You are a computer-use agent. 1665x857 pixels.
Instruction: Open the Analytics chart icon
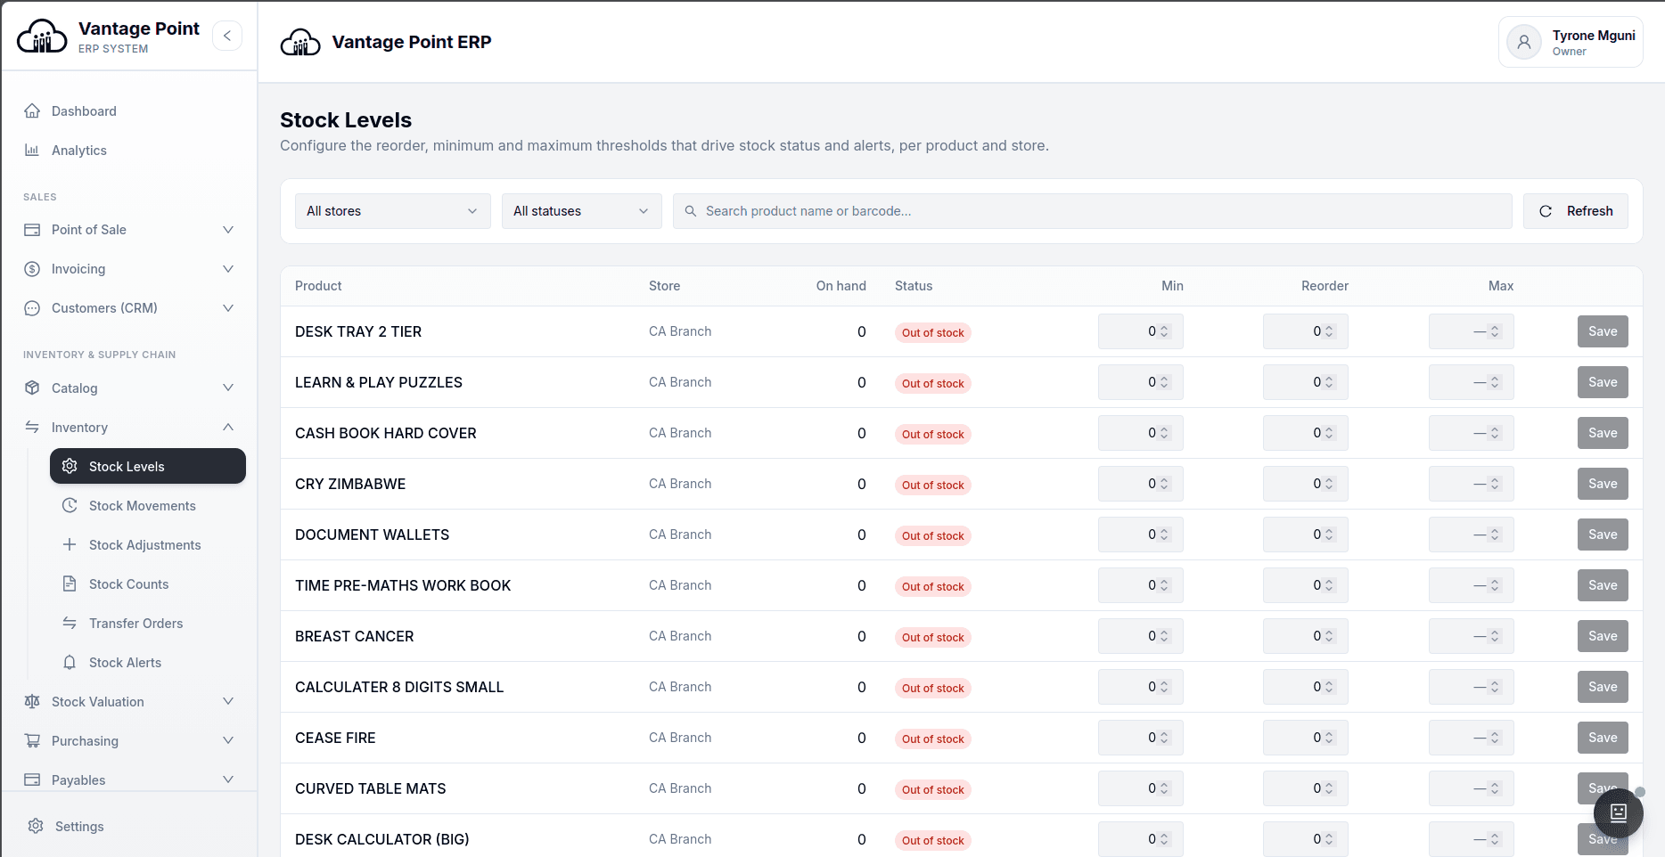(x=32, y=151)
